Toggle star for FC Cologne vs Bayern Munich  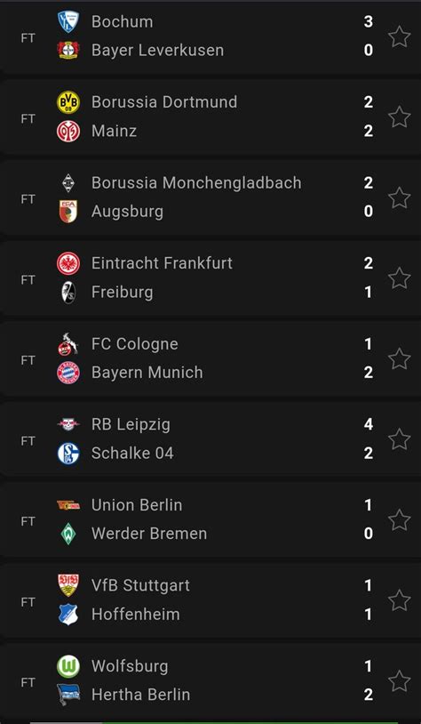click(x=400, y=358)
